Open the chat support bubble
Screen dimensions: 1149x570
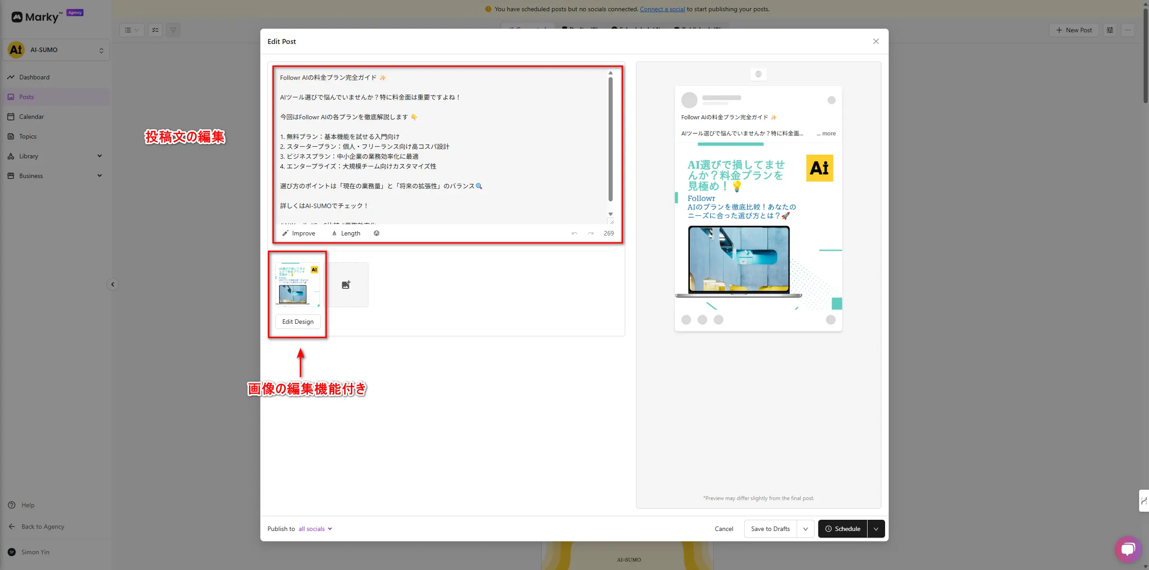(x=1128, y=549)
